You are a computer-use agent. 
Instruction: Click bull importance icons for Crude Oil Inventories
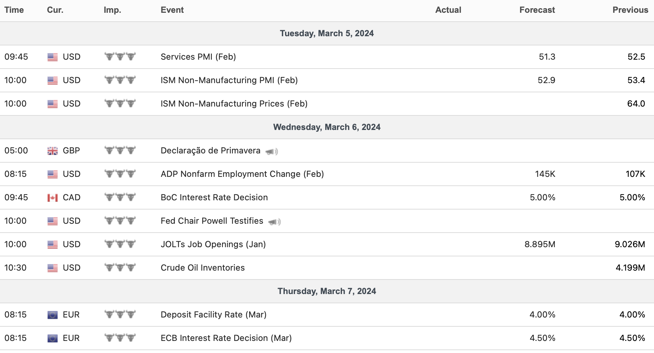120,267
